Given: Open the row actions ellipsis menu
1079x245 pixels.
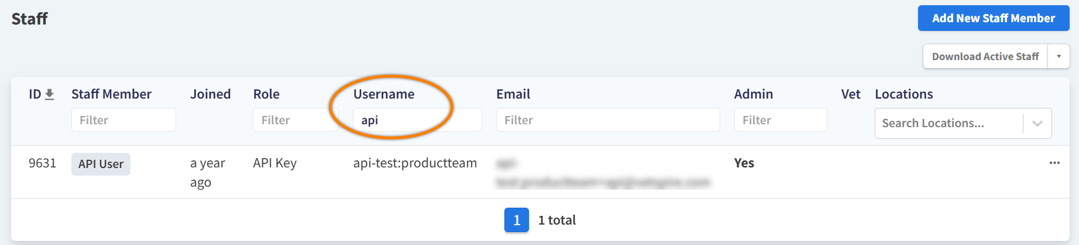Looking at the screenshot, I should click(1054, 163).
